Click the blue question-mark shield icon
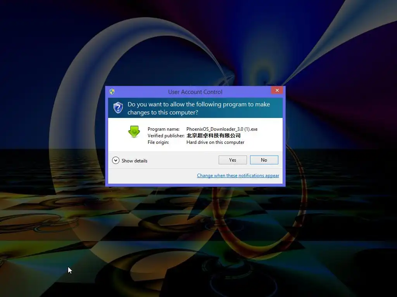Image resolution: width=397 pixels, height=297 pixels. [118, 108]
